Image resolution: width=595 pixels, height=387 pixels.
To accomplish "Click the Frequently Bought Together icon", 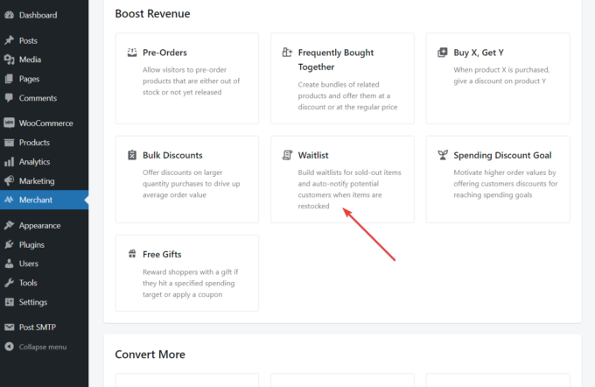I will [x=287, y=53].
